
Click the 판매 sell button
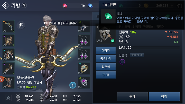click(133, 97)
